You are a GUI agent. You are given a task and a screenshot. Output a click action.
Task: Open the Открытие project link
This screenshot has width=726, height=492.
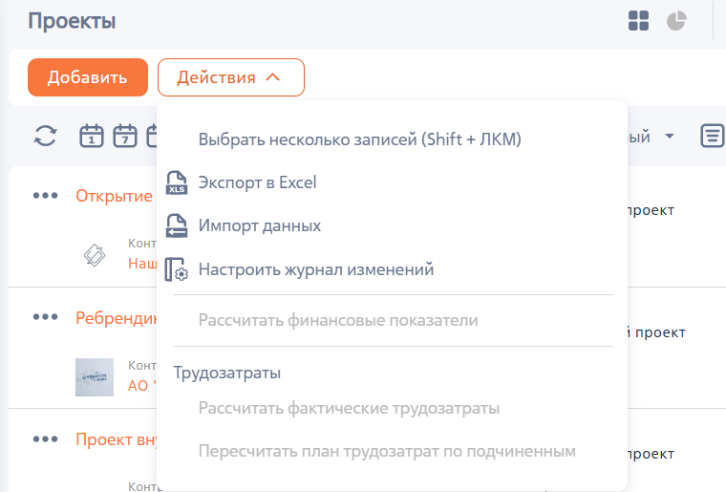click(115, 196)
